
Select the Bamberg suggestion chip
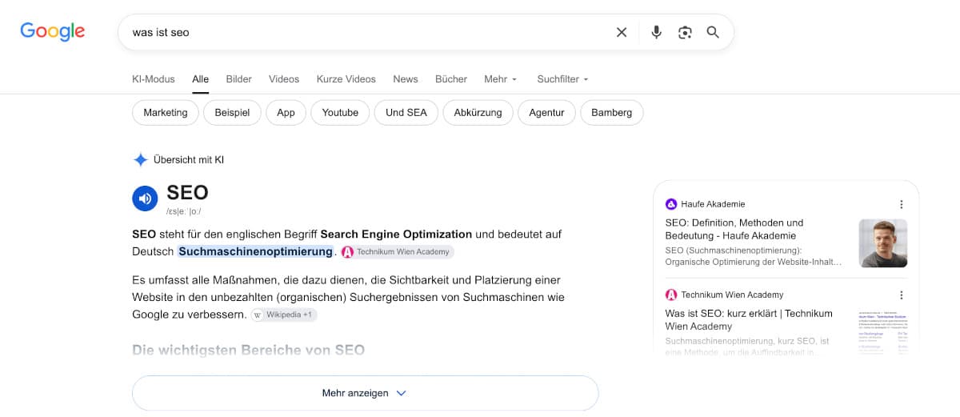[611, 113]
